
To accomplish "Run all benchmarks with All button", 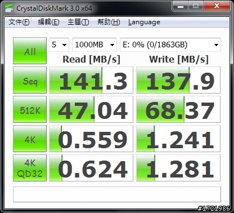I will (x=30, y=51).
